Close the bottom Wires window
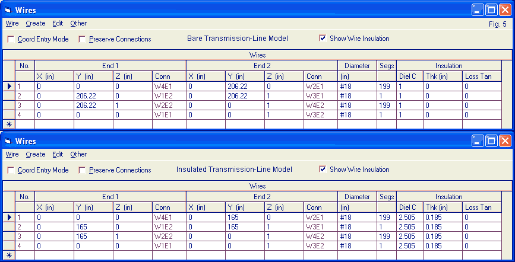Viewport: 515px width, 262px height. click(504, 141)
